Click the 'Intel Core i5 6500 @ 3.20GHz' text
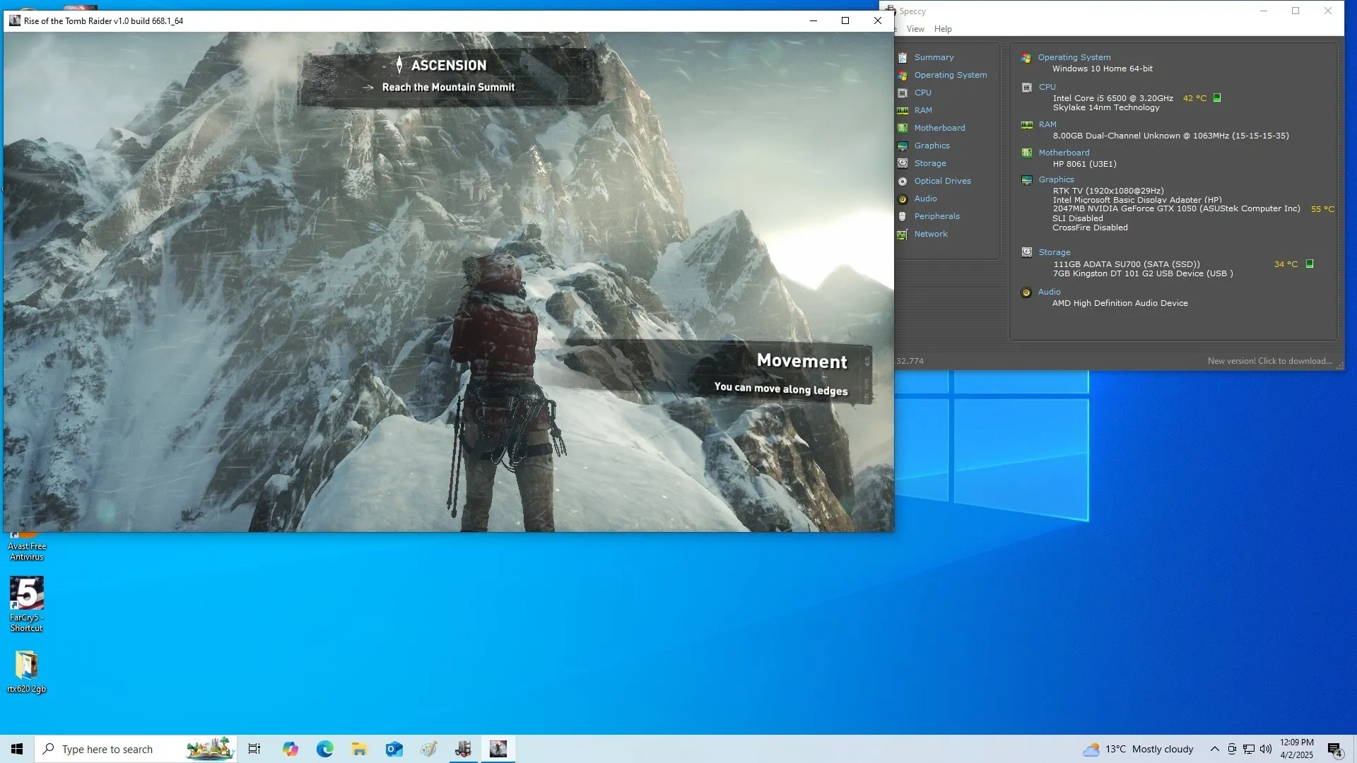 point(1112,98)
